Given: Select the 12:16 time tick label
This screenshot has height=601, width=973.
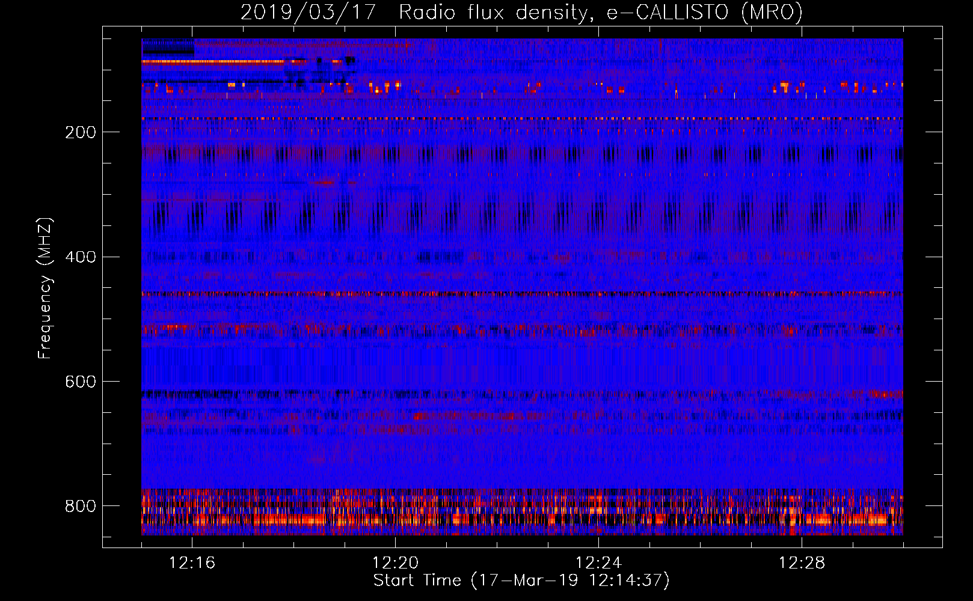Looking at the screenshot, I should [192, 563].
